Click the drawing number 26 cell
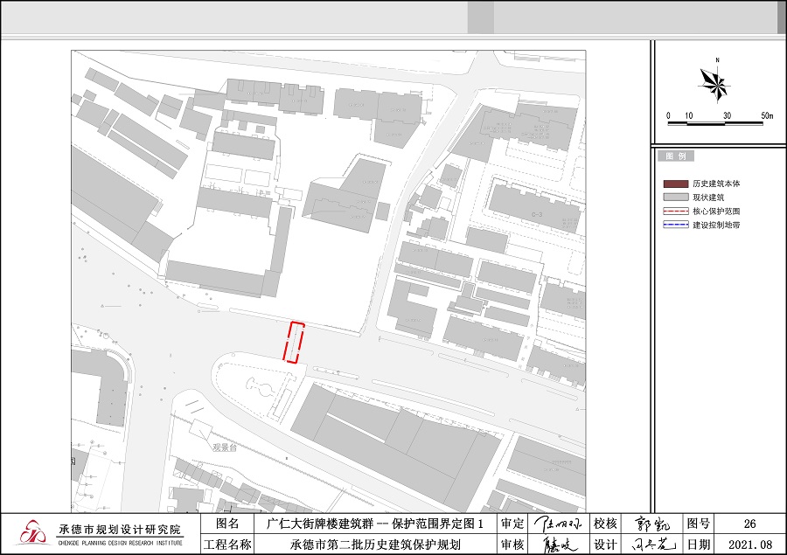787x555 pixels. pos(749,524)
